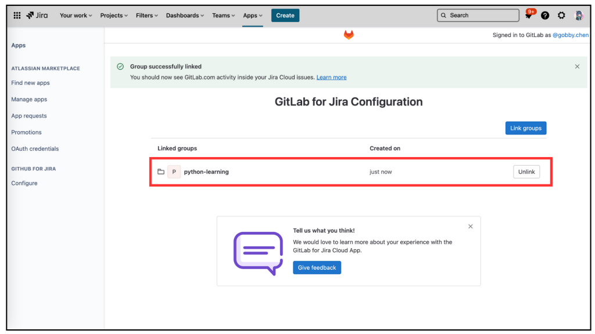
Task: Click the Give feedback button
Action: pos(317,267)
